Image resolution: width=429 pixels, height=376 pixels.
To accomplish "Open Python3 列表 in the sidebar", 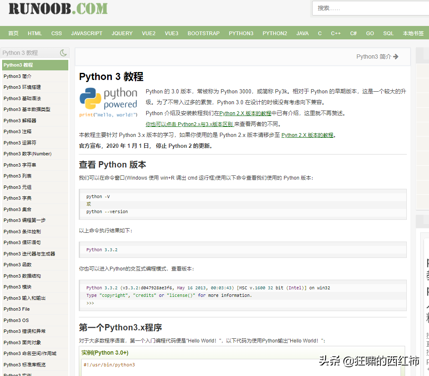I will coord(35,176).
